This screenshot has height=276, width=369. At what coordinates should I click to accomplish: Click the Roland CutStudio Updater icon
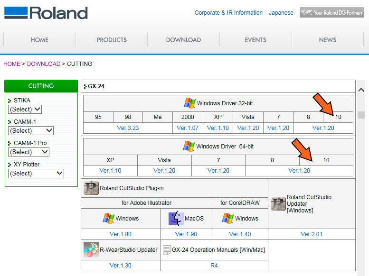pos(278,203)
